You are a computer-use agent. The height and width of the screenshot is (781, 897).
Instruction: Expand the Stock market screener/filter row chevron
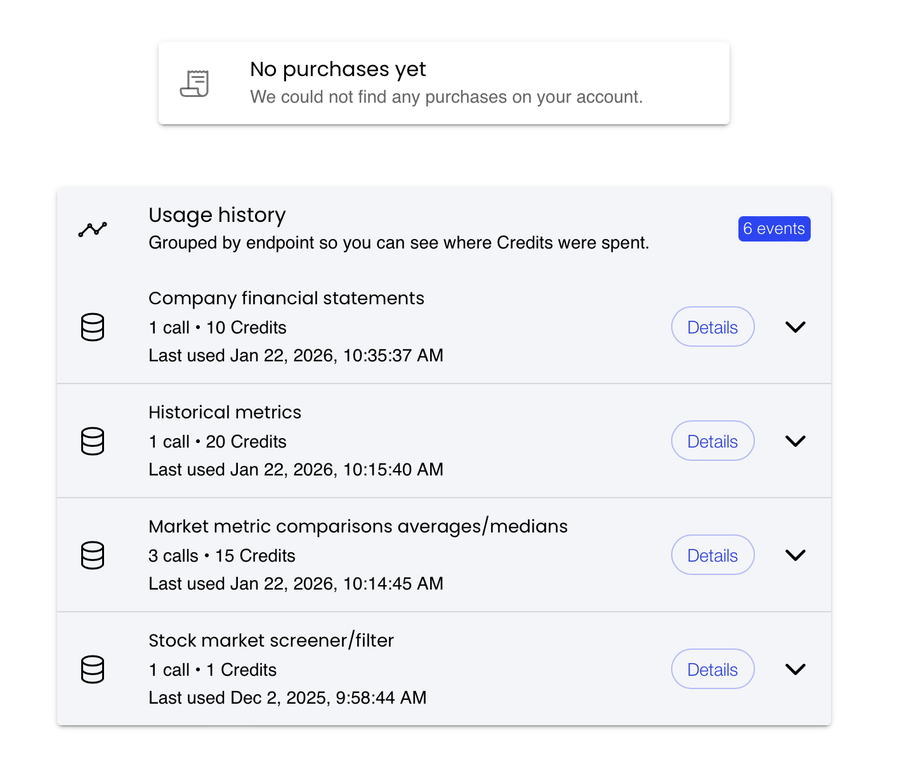coord(795,669)
